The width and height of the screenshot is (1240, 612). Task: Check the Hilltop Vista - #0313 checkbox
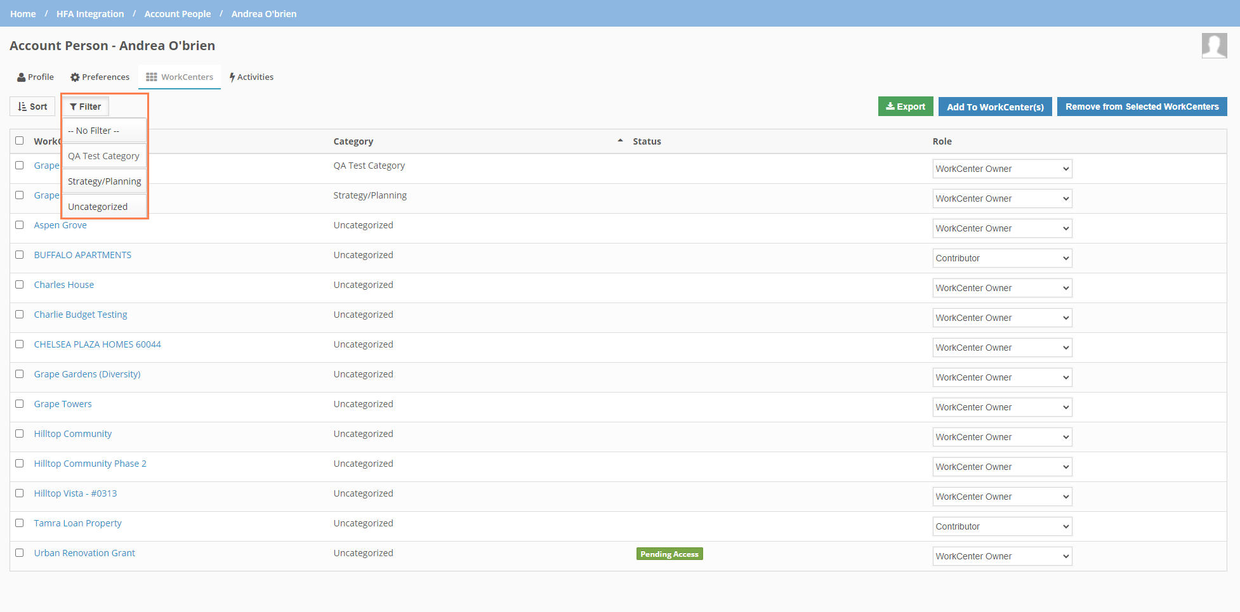pos(20,493)
